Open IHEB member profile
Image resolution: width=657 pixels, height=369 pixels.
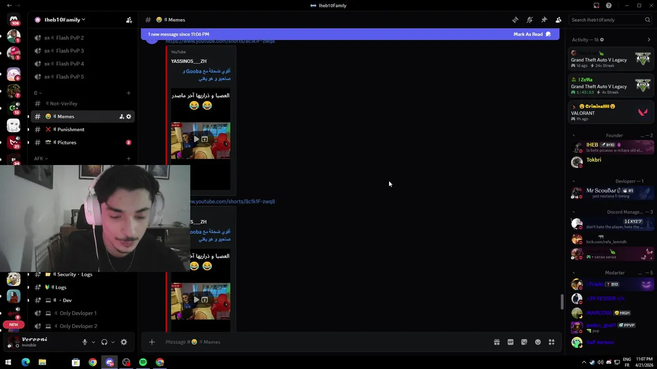611,148
